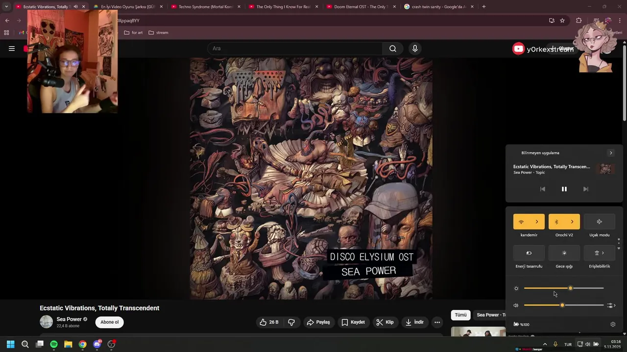Switch to Techno Syndrome (Mortal Kombat) tab
627x352 pixels.
206,7
